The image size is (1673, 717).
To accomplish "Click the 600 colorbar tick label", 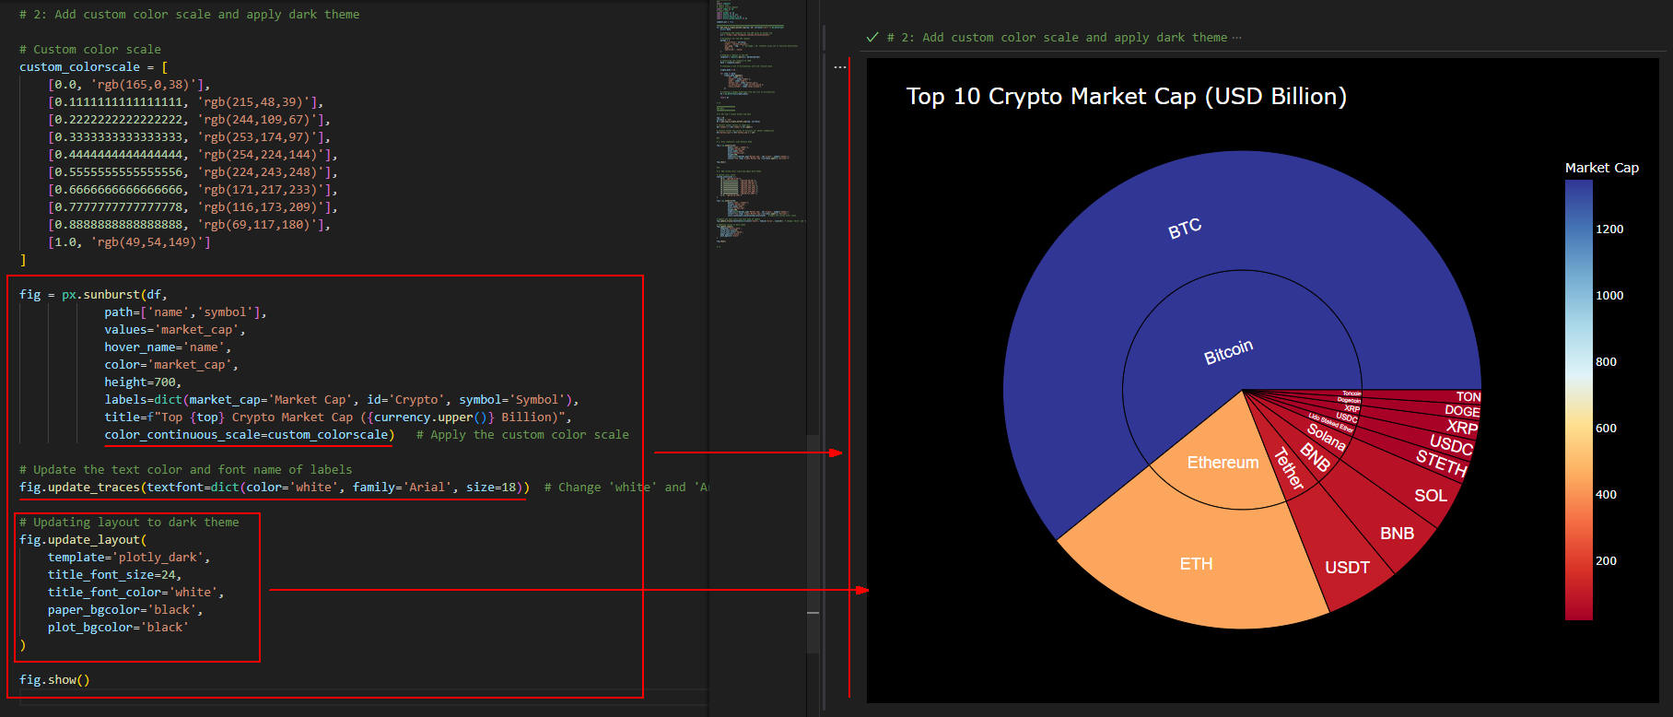I will pos(1606,429).
